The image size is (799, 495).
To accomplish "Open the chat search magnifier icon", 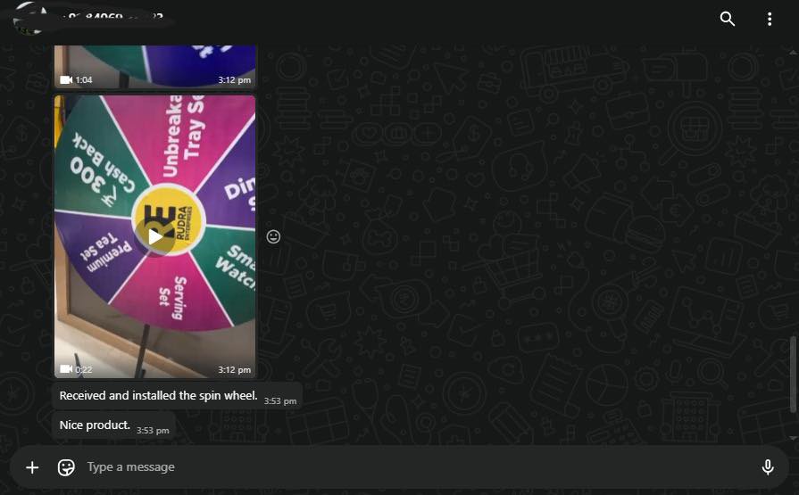I will [728, 19].
